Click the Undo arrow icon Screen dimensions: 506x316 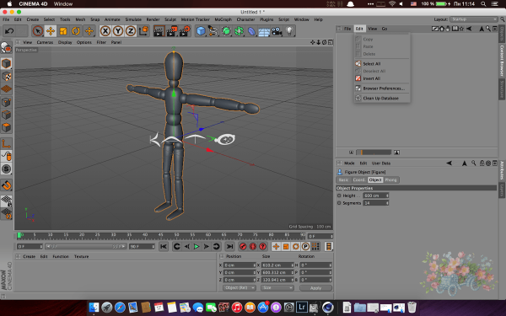tap(9, 31)
